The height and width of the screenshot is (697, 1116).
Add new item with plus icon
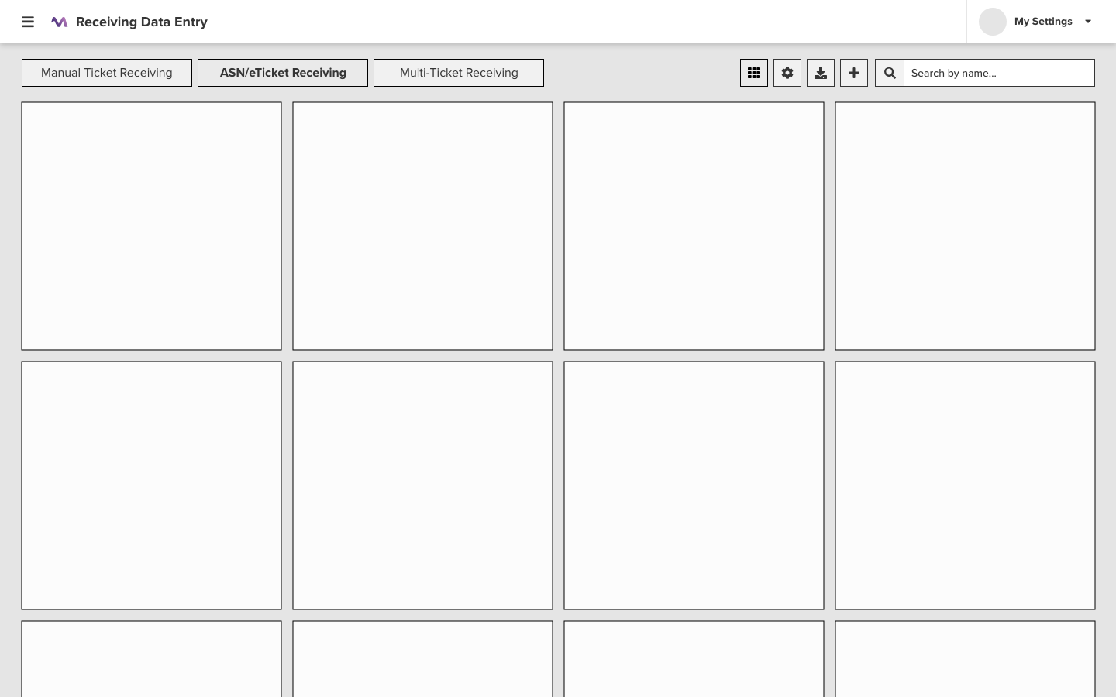854,73
